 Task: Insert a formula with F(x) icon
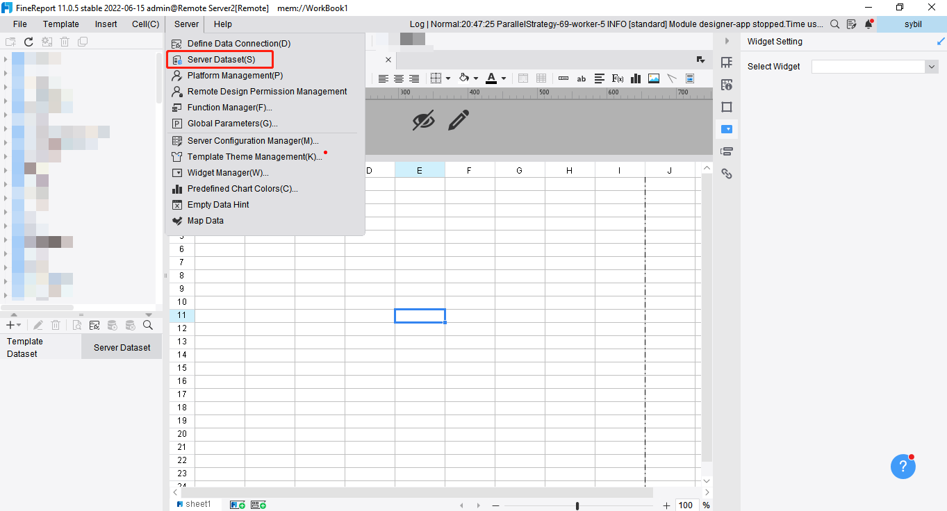point(618,78)
